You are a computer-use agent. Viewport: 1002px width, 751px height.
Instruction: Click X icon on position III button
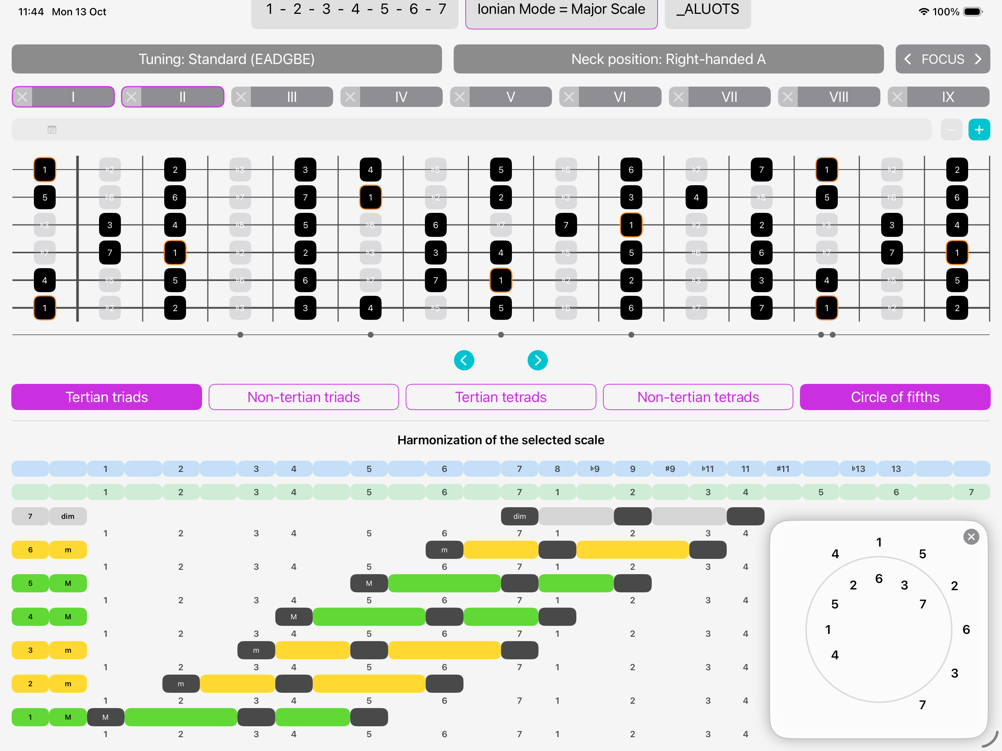click(241, 97)
